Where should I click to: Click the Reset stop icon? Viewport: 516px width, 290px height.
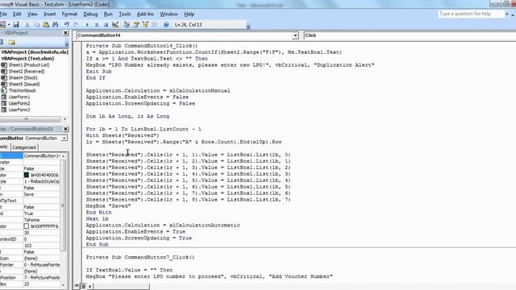[106, 25]
